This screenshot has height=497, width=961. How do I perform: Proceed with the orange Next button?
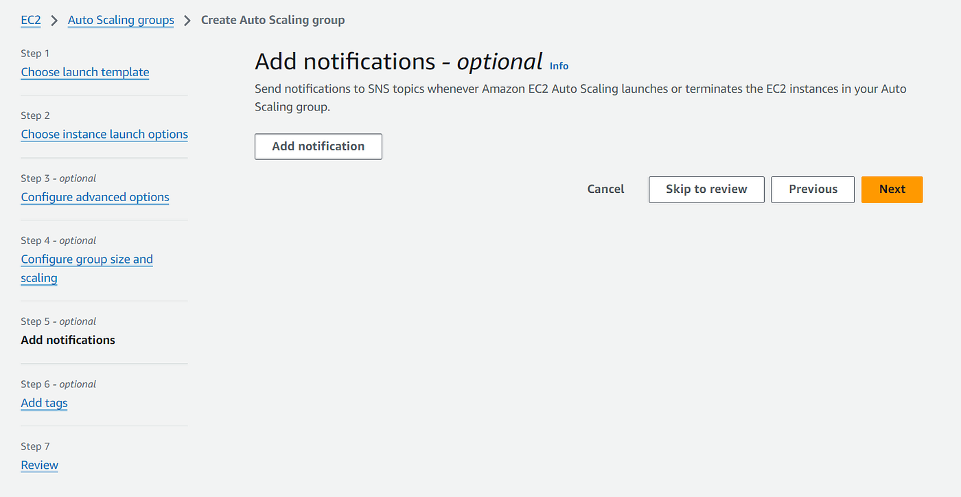click(x=892, y=189)
